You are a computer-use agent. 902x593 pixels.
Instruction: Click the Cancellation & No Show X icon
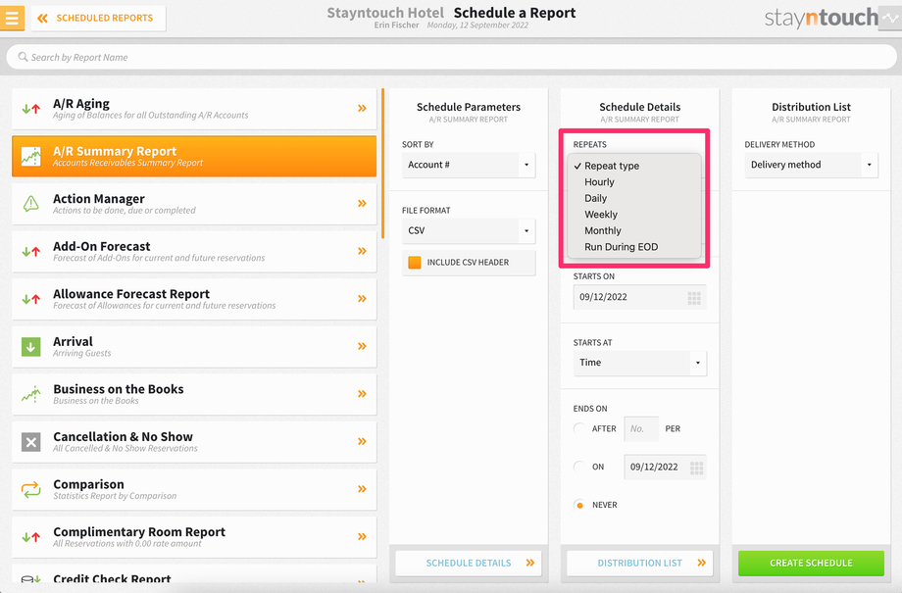tap(31, 442)
